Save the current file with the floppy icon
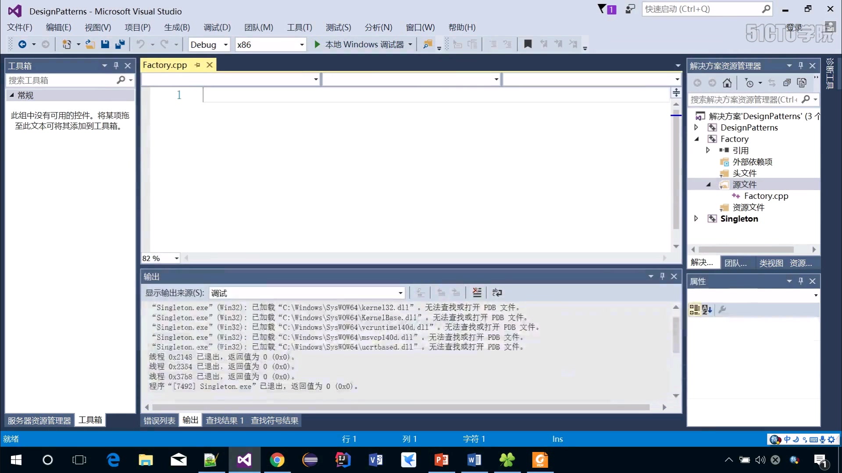The image size is (842, 473). click(105, 44)
